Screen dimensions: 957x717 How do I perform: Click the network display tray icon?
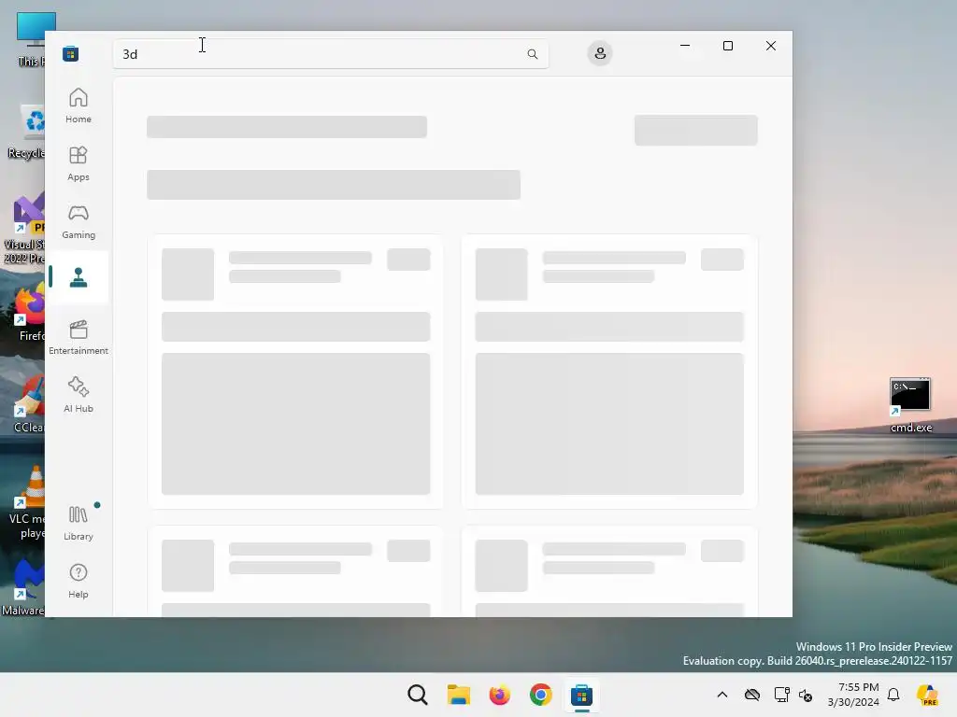click(781, 695)
